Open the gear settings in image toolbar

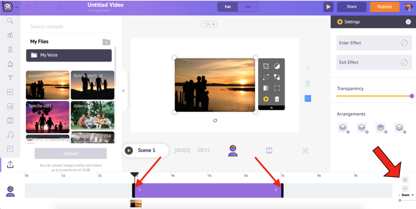pyautogui.click(x=266, y=99)
